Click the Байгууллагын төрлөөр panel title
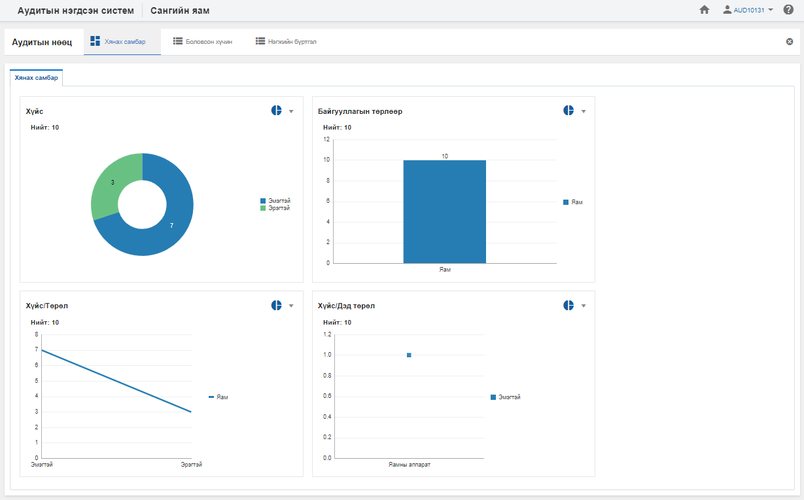Screen dimensions: 804x500 tap(360, 111)
